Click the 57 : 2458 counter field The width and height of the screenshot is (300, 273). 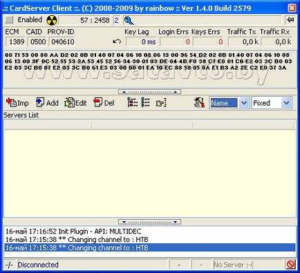pos(84,20)
